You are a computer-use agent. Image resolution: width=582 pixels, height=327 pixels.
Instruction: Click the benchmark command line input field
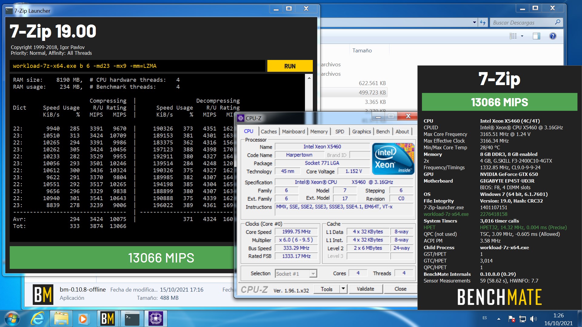137,66
